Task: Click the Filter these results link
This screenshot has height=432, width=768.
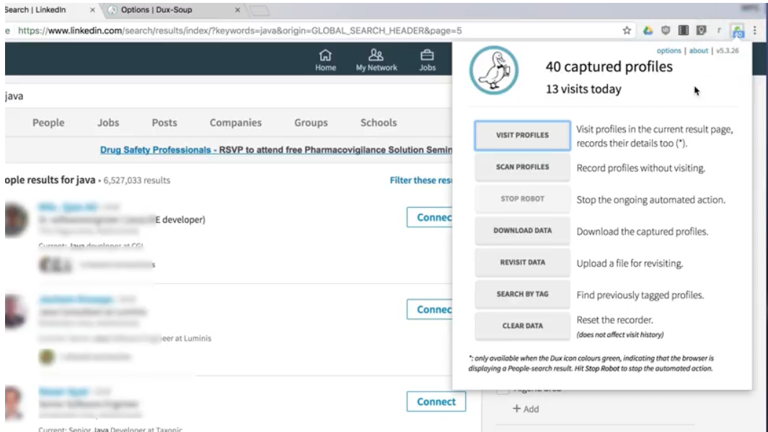Action: click(x=420, y=180)
